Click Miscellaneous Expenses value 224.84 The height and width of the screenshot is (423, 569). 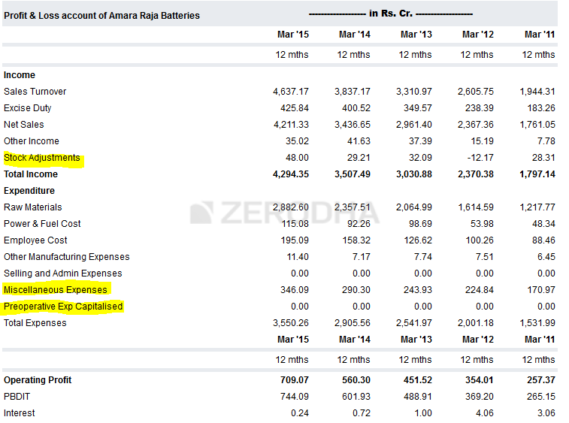click(x=480, y=290)
